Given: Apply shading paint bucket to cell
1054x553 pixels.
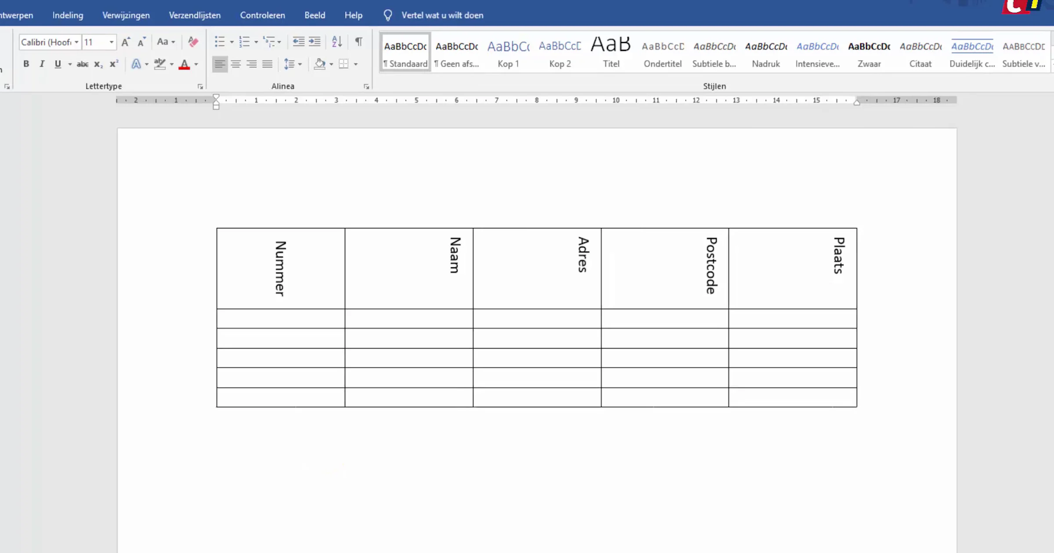Looking at the screenshot, I should pyautogui.click(x=320, y=64).
